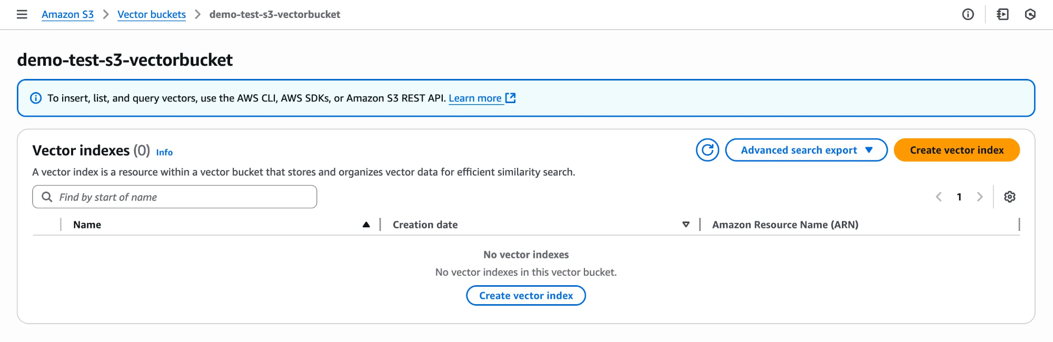Click the blue info icon in the banner
1053x342 pixels.
36,98
